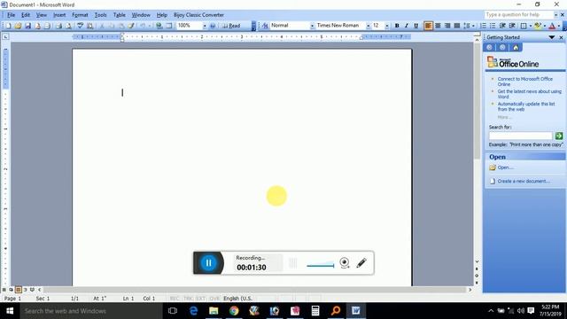Image resolution: width=567 pixels, height=319 pixels.
Task: Start the task pane search with green arrow
Action: 559,136
